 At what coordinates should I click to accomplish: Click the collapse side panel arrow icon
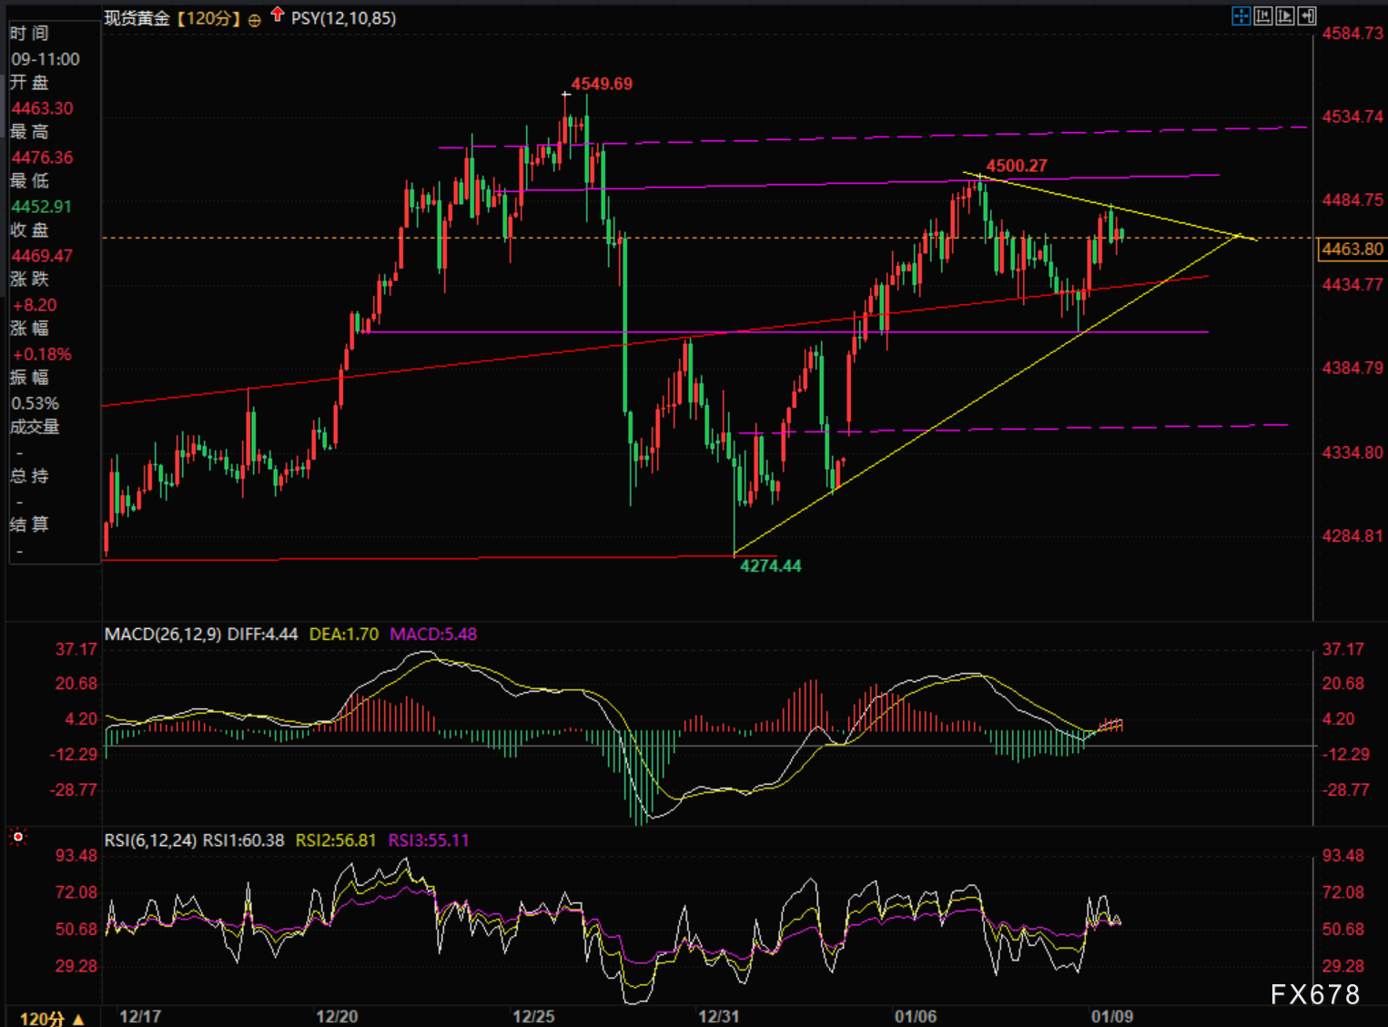tap(1307, 15)
